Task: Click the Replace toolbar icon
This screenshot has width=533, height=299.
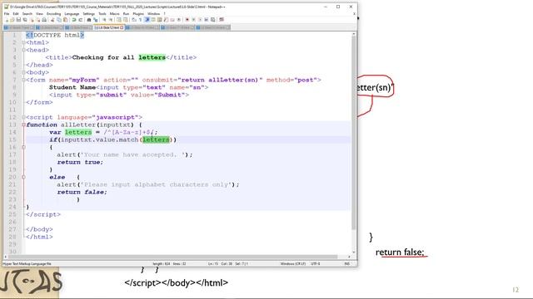Action: coord(96,20)
